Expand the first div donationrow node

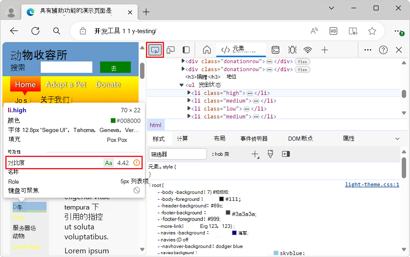click(x=183, y=61)
